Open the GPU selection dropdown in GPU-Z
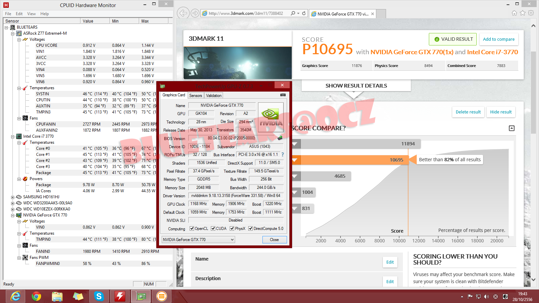Viewport: 539px width, 303px height. pos(198,240)
